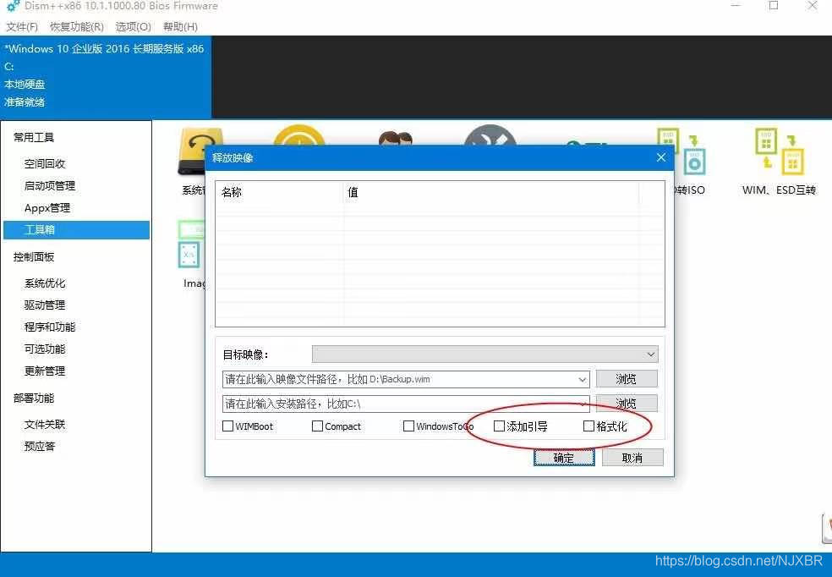
Task: Expand install path dropdown arrow
Action: pos(582,404)
